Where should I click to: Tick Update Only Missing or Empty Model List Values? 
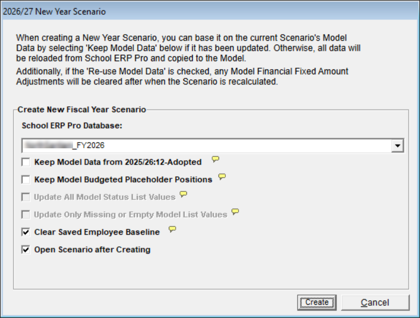tap(26, 214)
